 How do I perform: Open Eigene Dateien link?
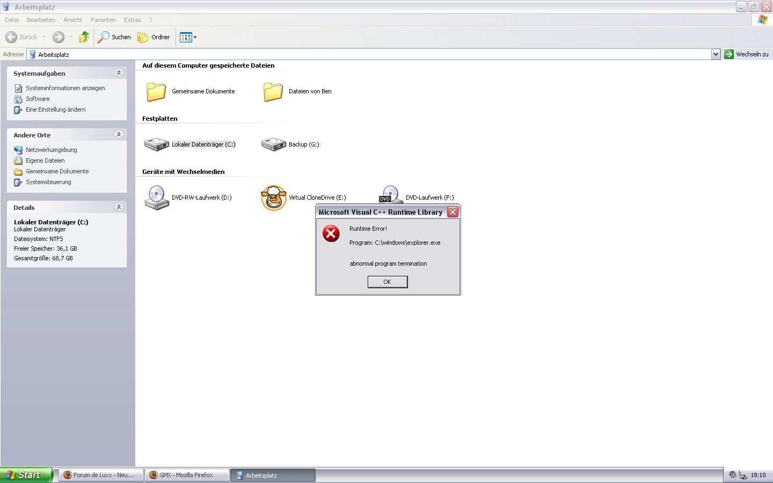[x=45, y=160]
